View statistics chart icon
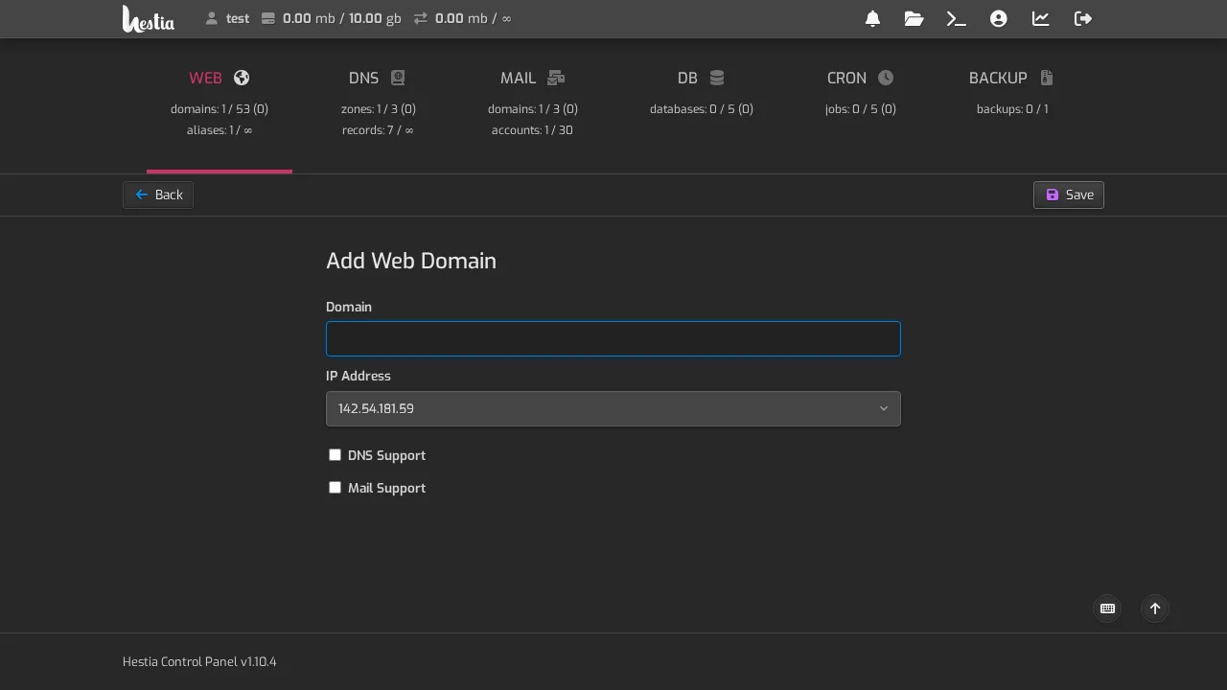The image size is (1227, 690). 1040,18
